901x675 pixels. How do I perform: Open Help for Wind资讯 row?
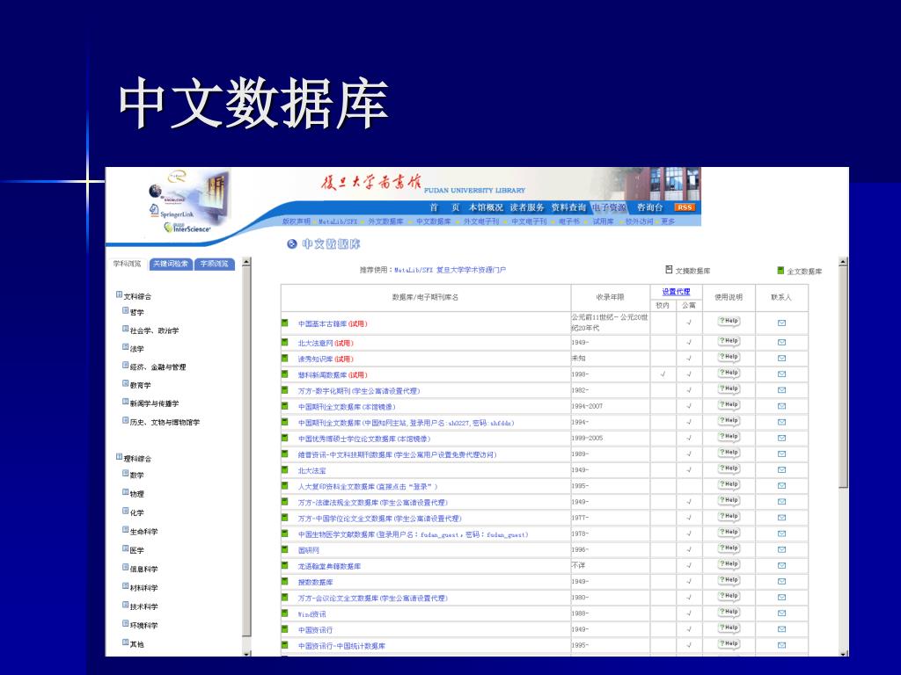tap(729, 613)
